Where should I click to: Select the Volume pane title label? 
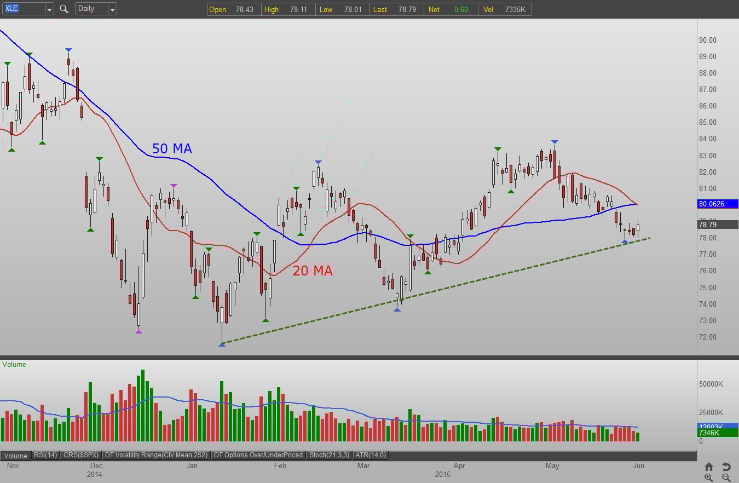coord(14,364)
